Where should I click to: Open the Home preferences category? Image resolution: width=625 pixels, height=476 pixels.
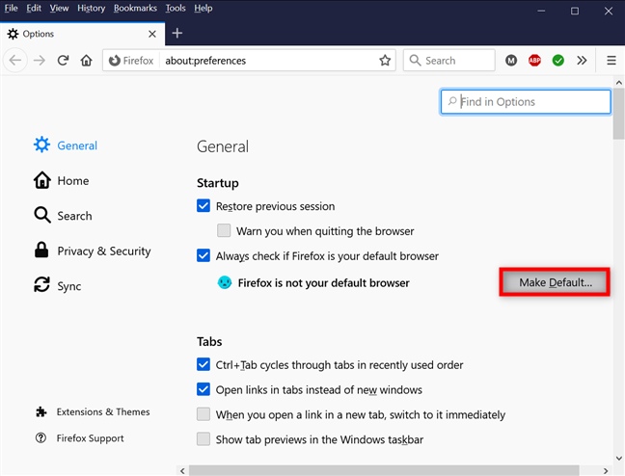point(62,180)
